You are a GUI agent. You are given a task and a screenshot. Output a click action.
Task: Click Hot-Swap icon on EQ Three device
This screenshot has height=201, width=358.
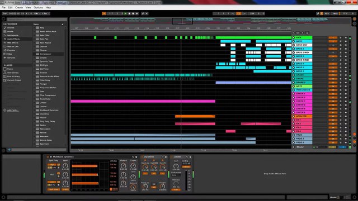[163, 157]
